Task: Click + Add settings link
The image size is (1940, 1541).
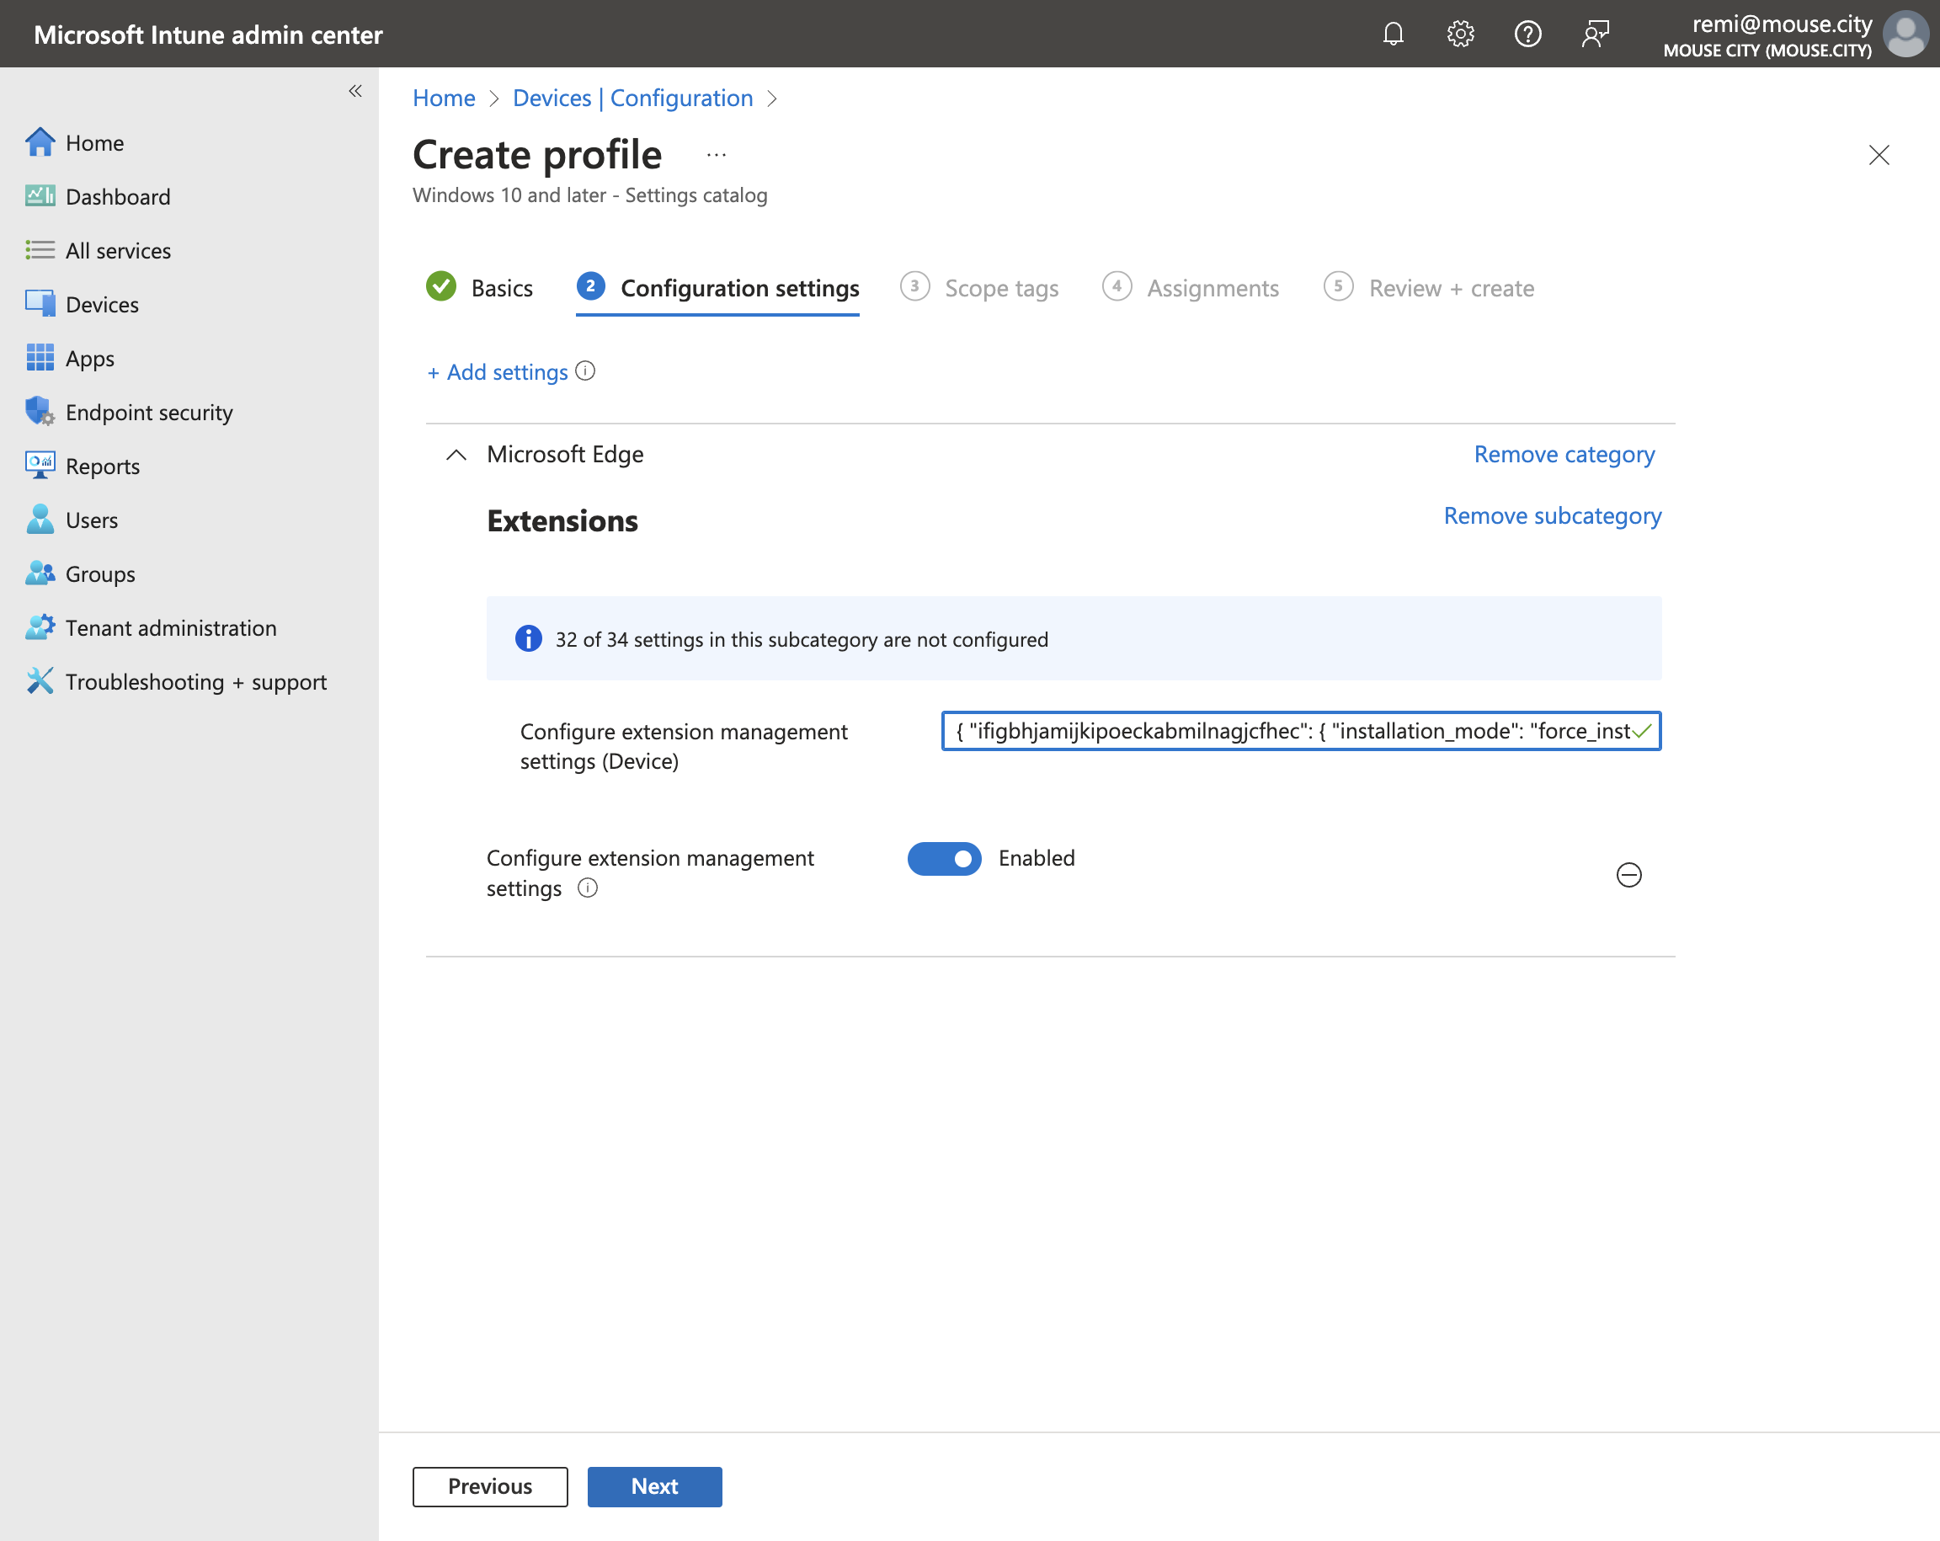Action: (498, 373)
